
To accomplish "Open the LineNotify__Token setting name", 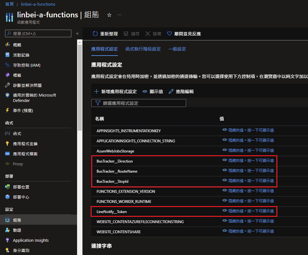I will pos(112,212).
